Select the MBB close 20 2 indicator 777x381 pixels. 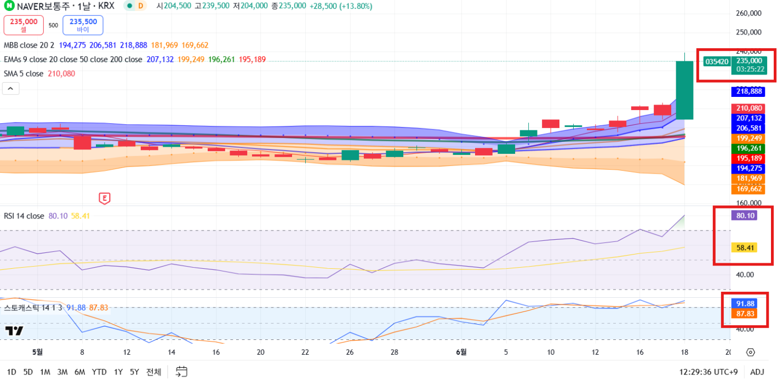click(29, 45)
